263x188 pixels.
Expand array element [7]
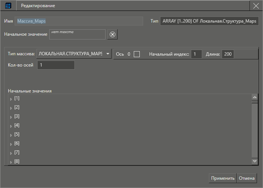click(x=11, y=153)
